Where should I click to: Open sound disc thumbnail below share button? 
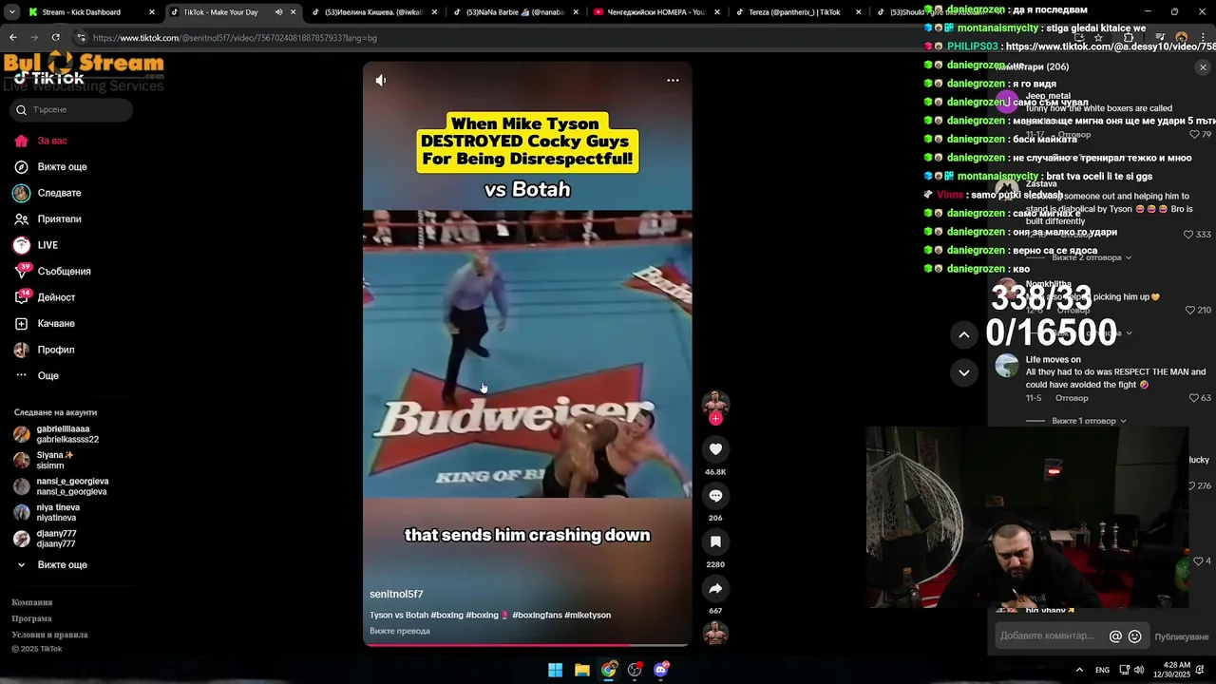coord(715,633)
